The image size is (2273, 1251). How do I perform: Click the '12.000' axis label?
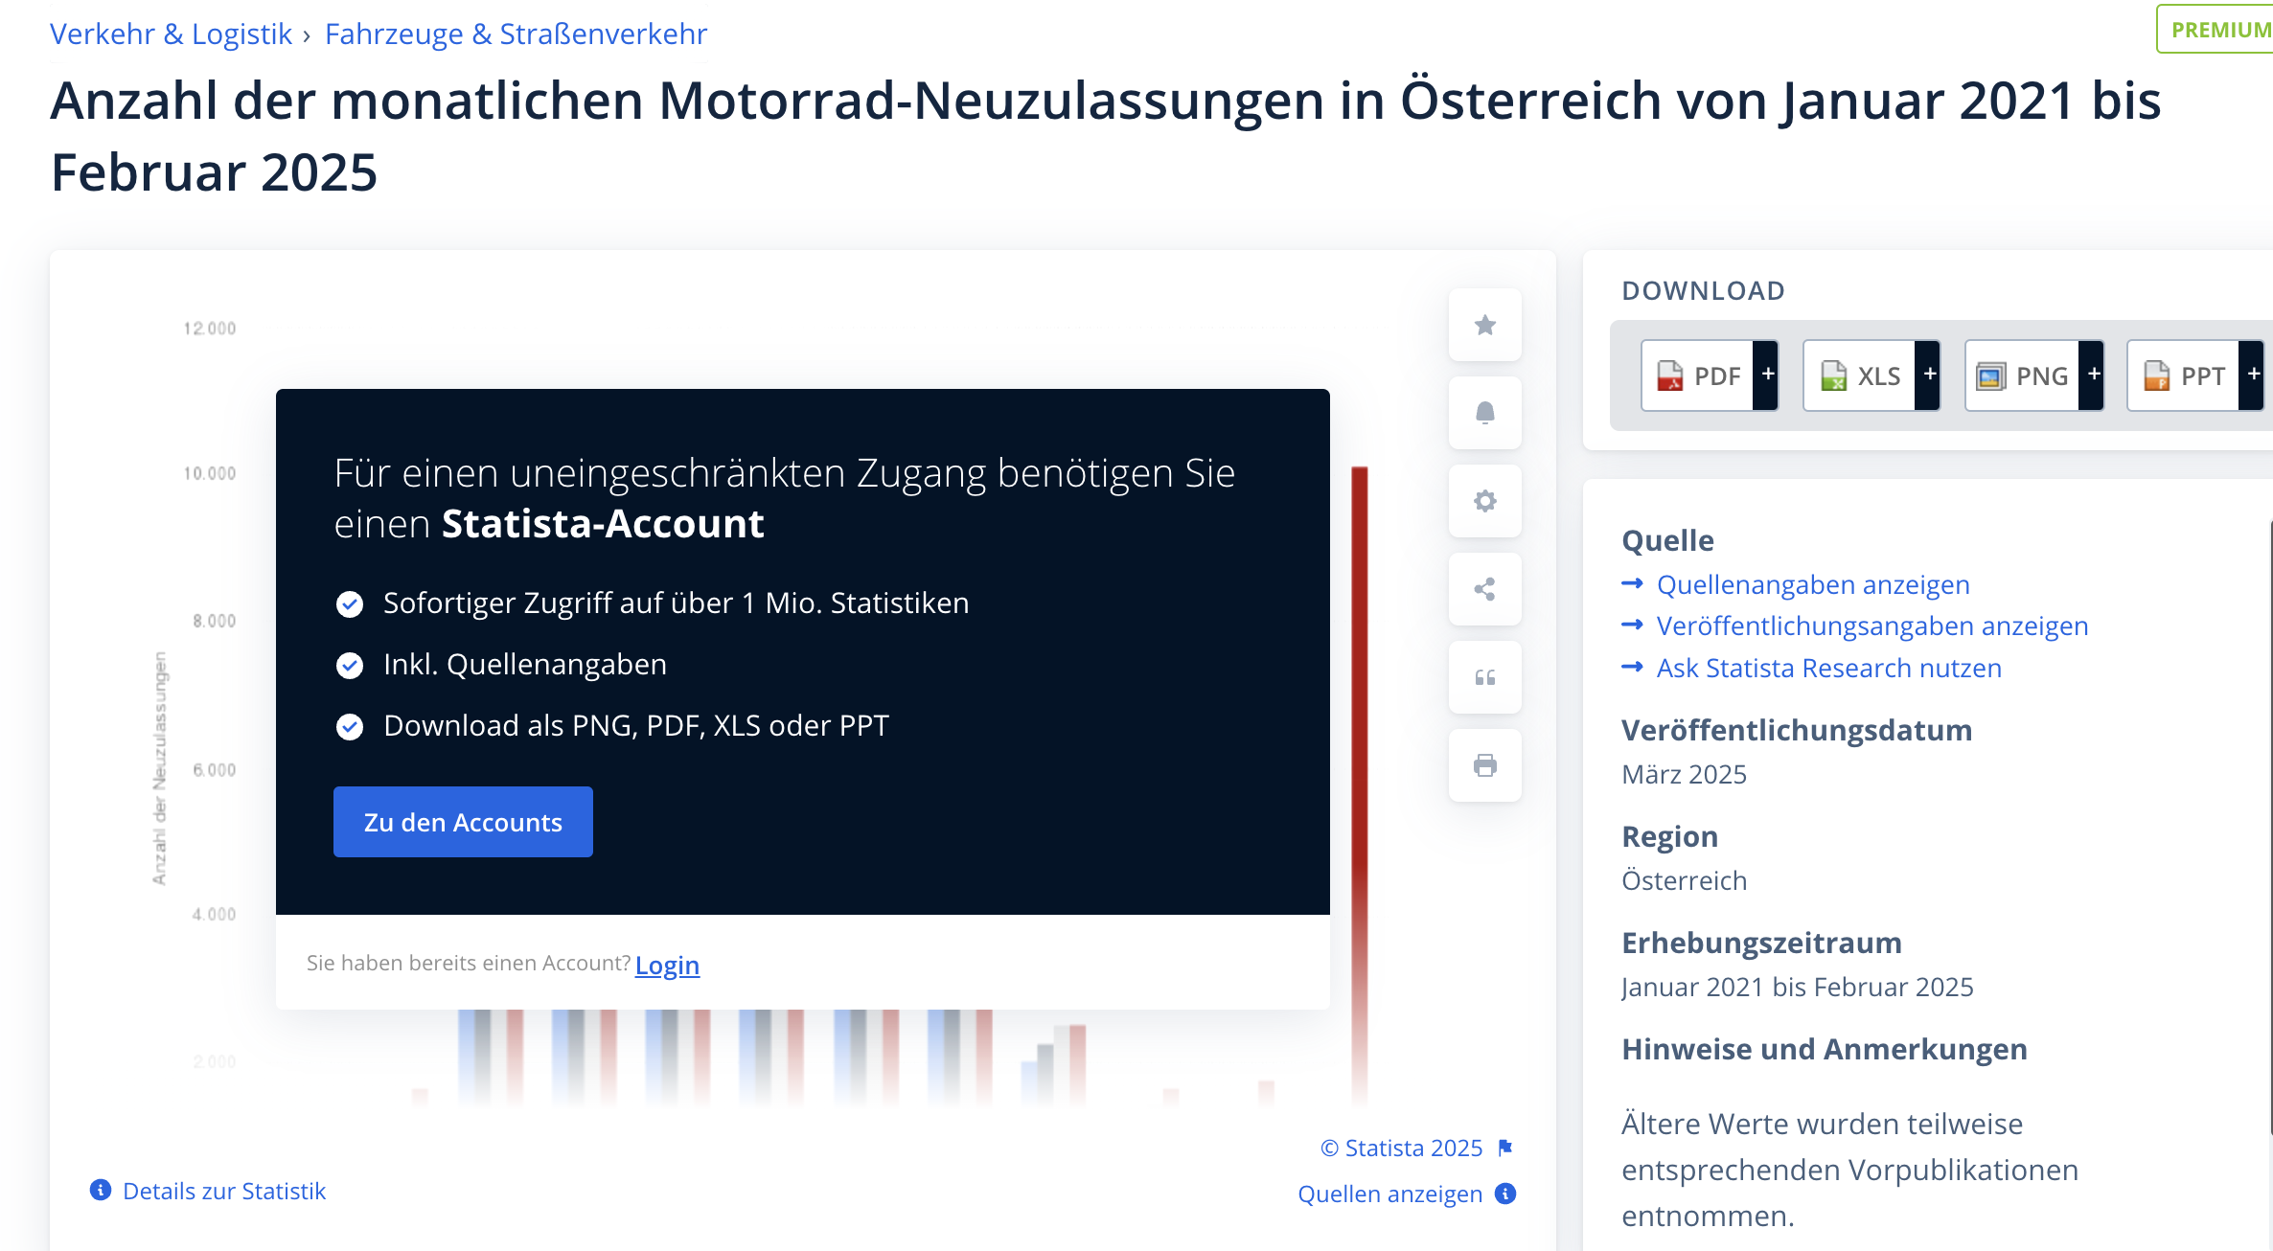[x=209, y=329]
